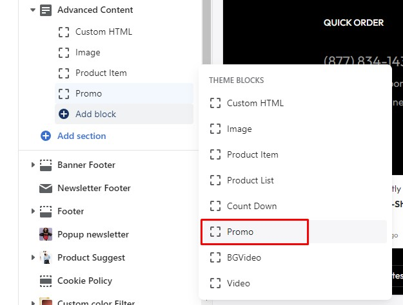Screen dimensions: 403x305
Task: Click the Popup newsletter thumbnail icon
Action: 46,235
